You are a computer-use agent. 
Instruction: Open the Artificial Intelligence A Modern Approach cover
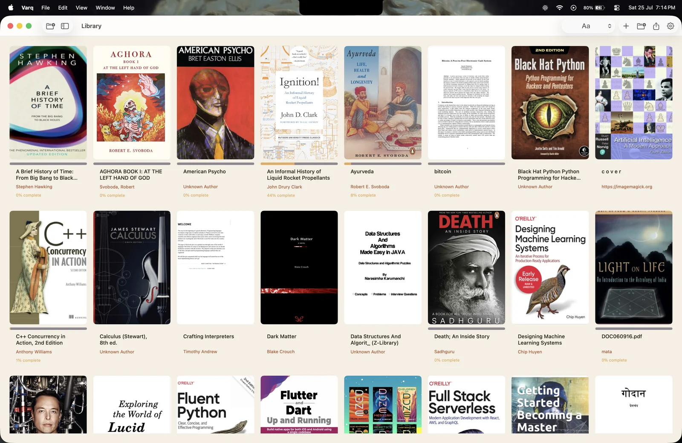tap(634, 103)
